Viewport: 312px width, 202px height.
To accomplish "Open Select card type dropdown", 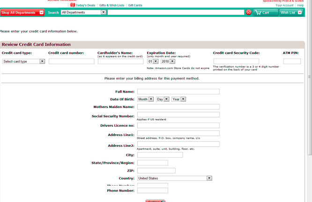I will tap(23, 61).
